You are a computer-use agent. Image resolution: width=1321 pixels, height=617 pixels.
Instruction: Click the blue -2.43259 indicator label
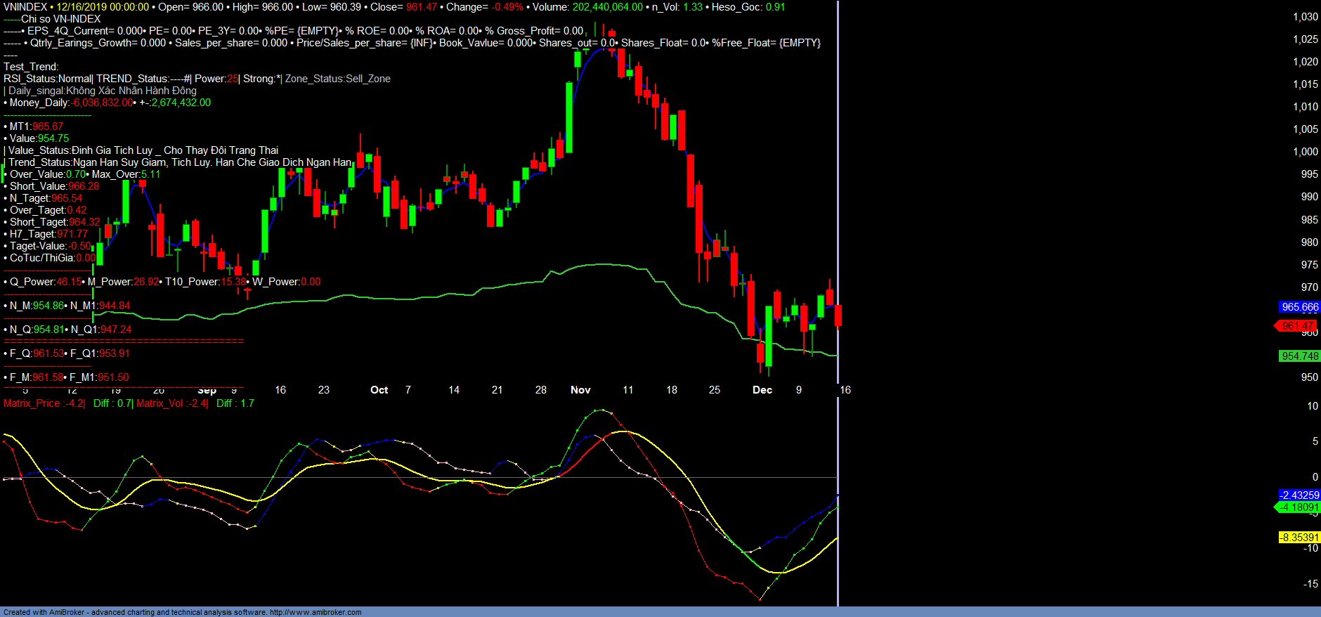coord(1299,495)
